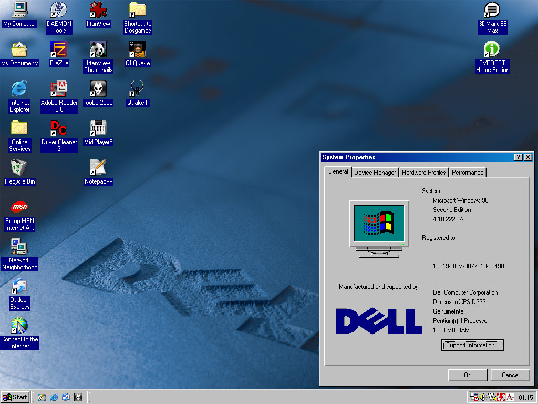The height and width of the screenshot is (404, 538).
Task: Click the product ID 12219-OEM-0077313-99490
Action: (x=468, y=266)
